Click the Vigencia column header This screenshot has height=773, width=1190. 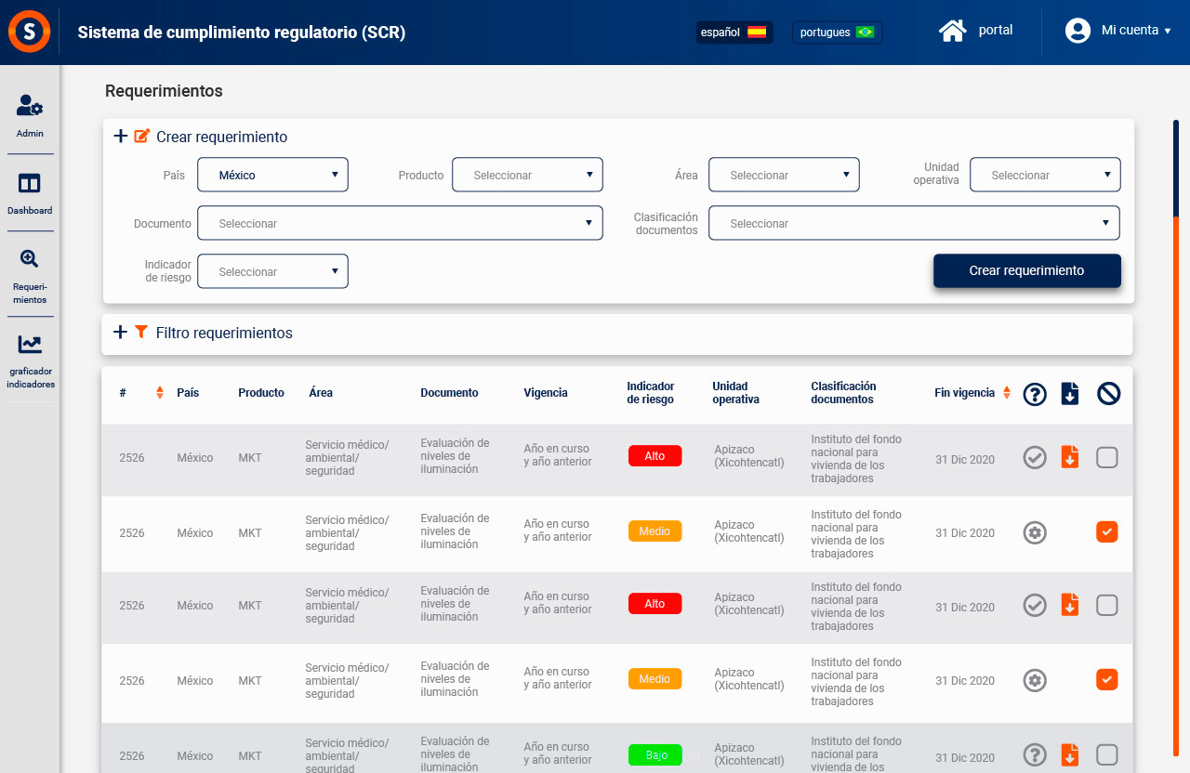click(x=546, y=393)
